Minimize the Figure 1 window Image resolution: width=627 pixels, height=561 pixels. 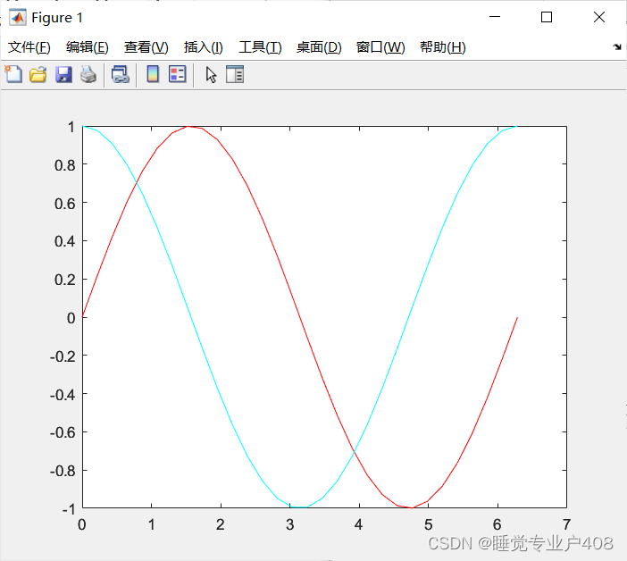pyautogui.click(x=495, y=17)
